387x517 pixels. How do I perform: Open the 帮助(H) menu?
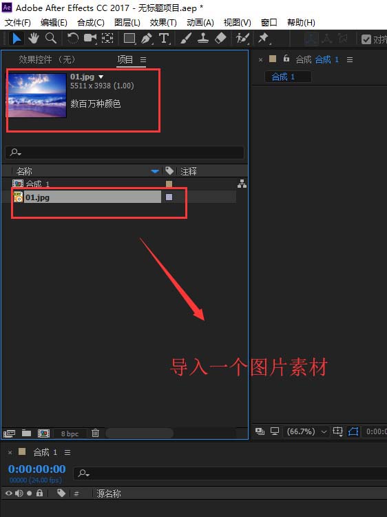click(301, 22)
